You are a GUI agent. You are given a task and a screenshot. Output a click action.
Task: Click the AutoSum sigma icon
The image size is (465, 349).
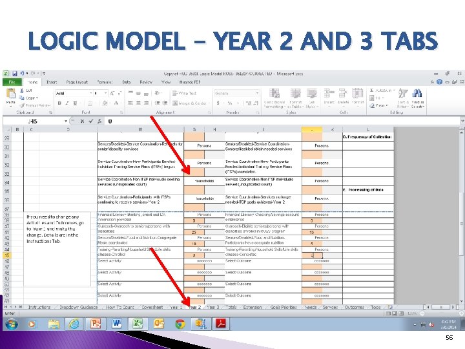371,90
